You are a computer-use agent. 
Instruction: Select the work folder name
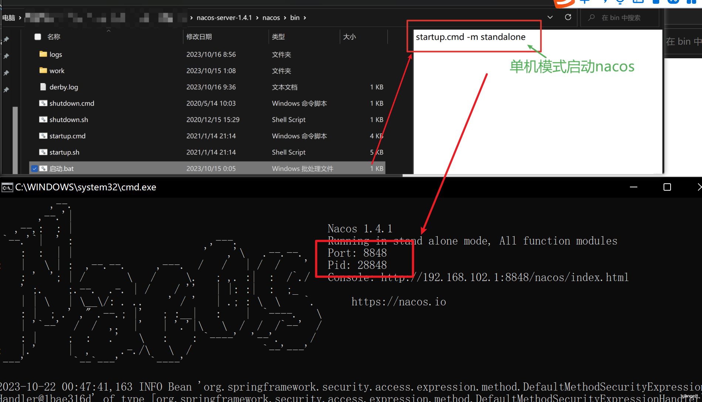click(x=57, y=70)
